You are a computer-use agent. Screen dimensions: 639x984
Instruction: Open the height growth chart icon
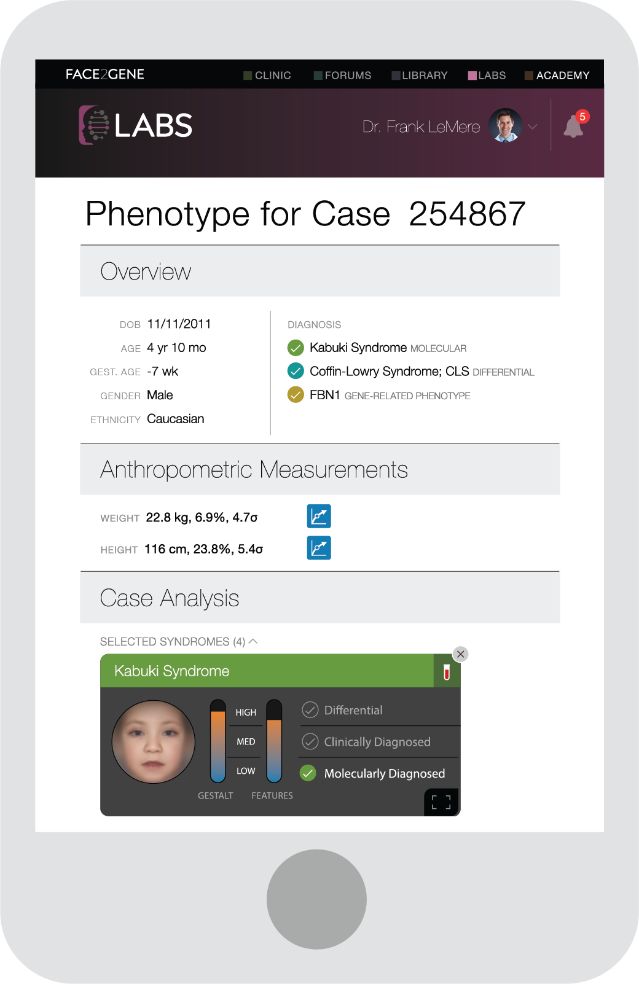(319, 548)
